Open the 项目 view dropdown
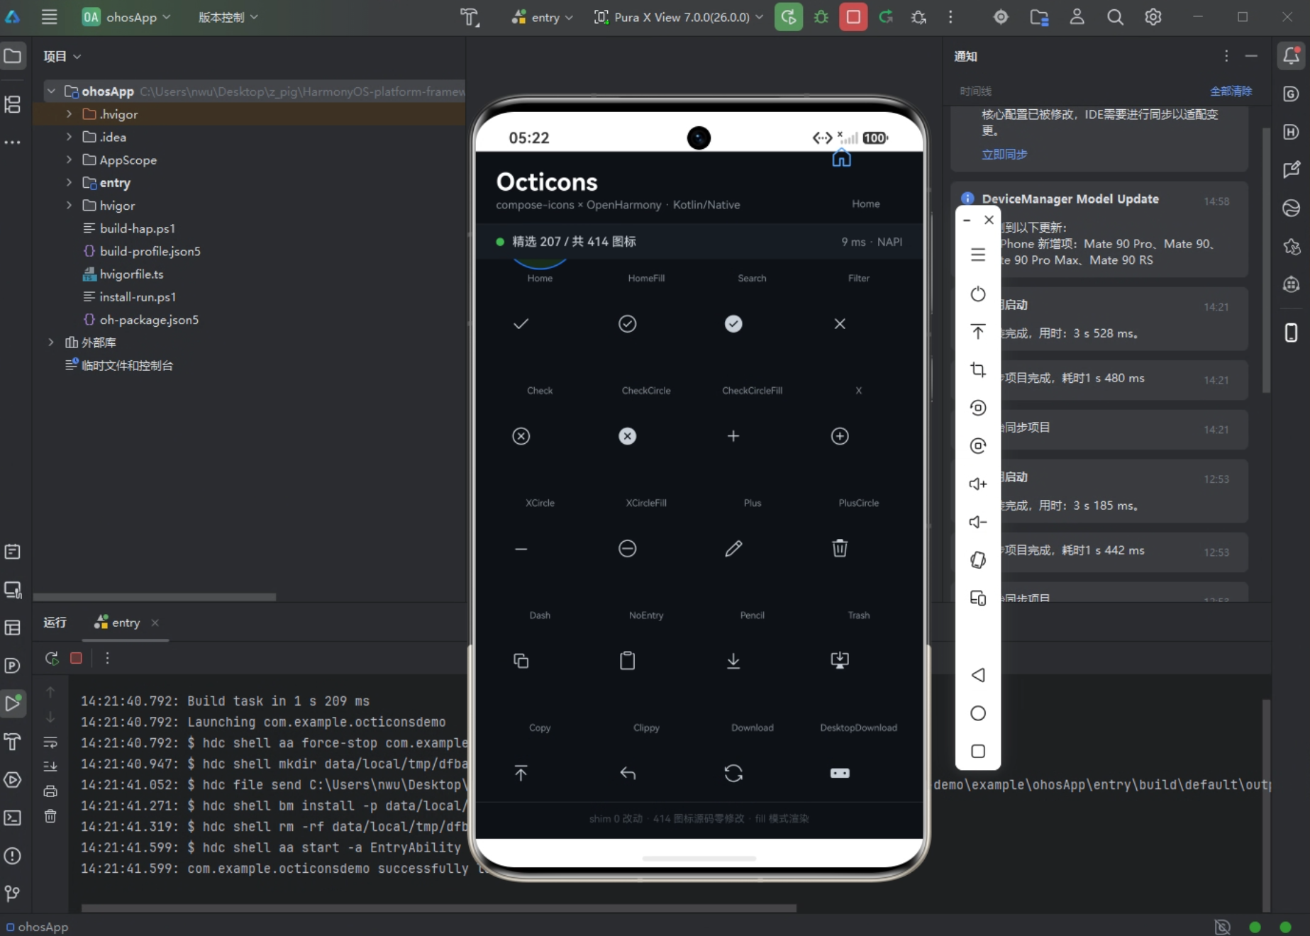The image size is (1310, 936). (62, 56)
